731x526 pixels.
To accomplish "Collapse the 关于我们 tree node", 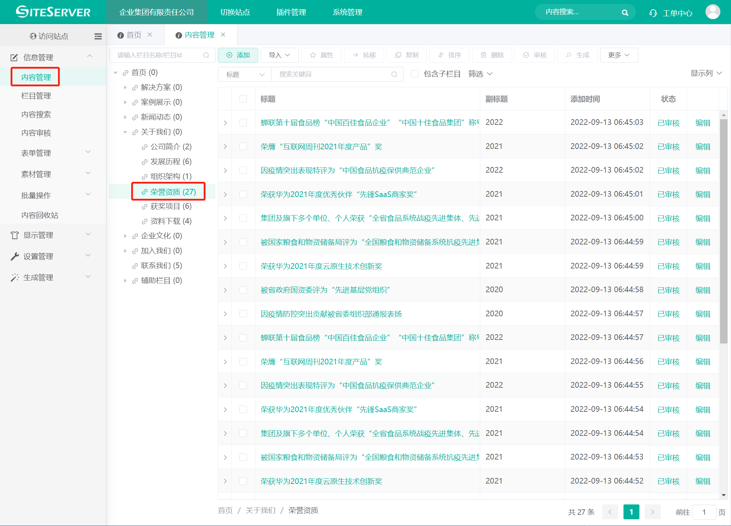I will pos(125,132).
